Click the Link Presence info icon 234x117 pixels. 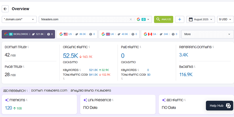click(113, 100)
